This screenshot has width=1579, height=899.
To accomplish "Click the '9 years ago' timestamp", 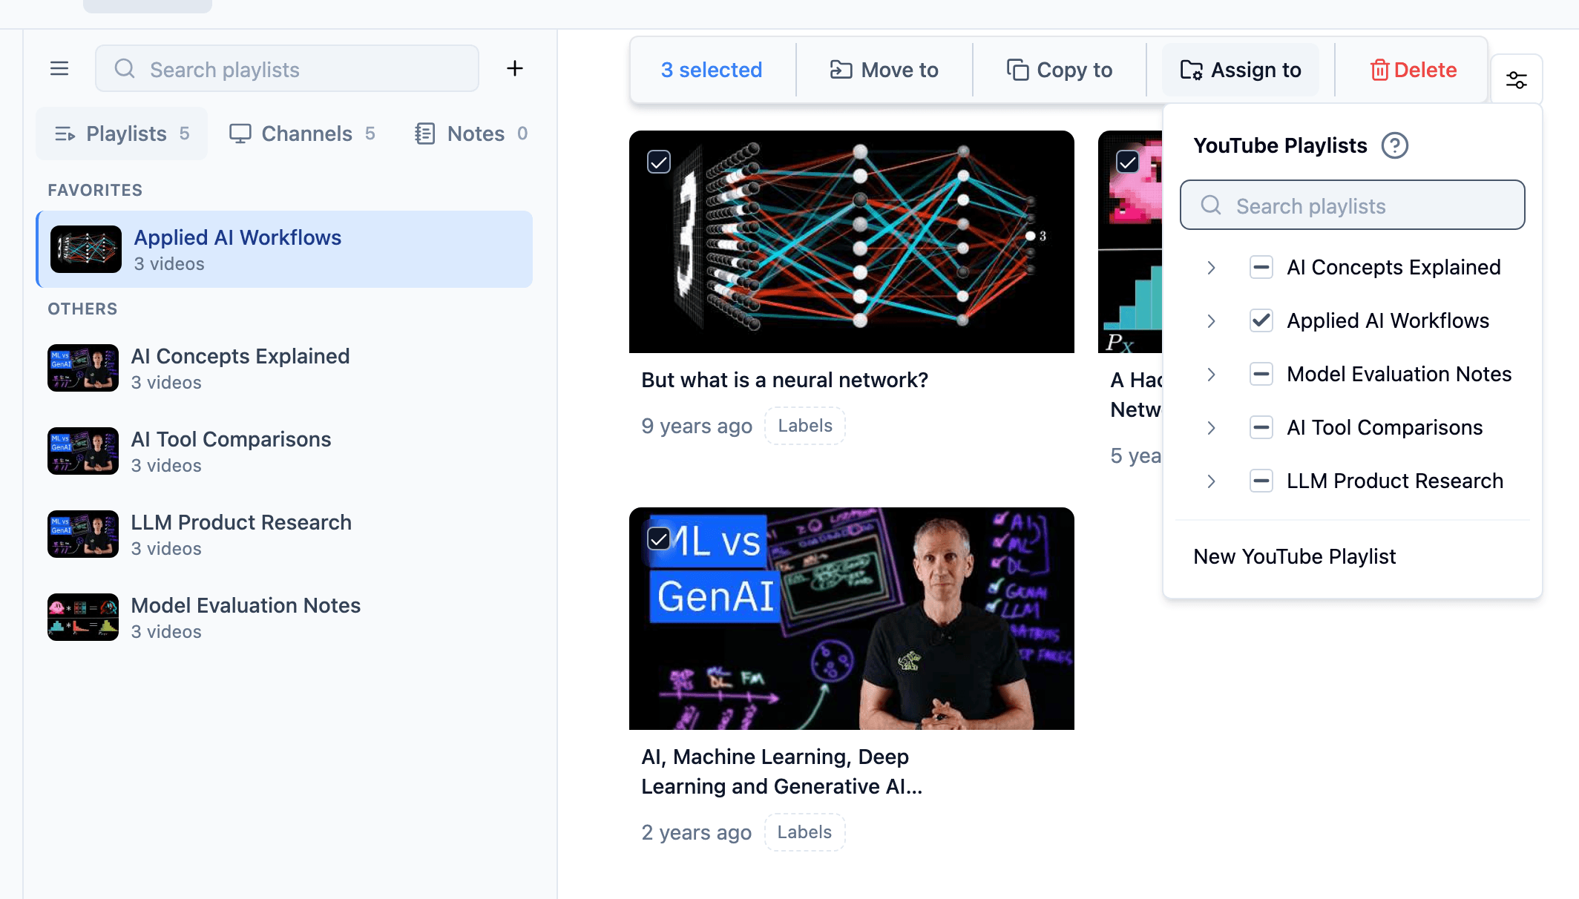I will [x=697, y=426].
